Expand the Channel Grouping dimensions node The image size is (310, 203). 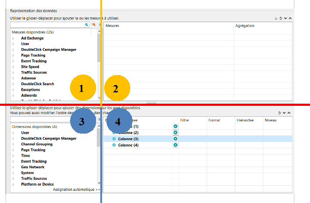pos(13,144)
